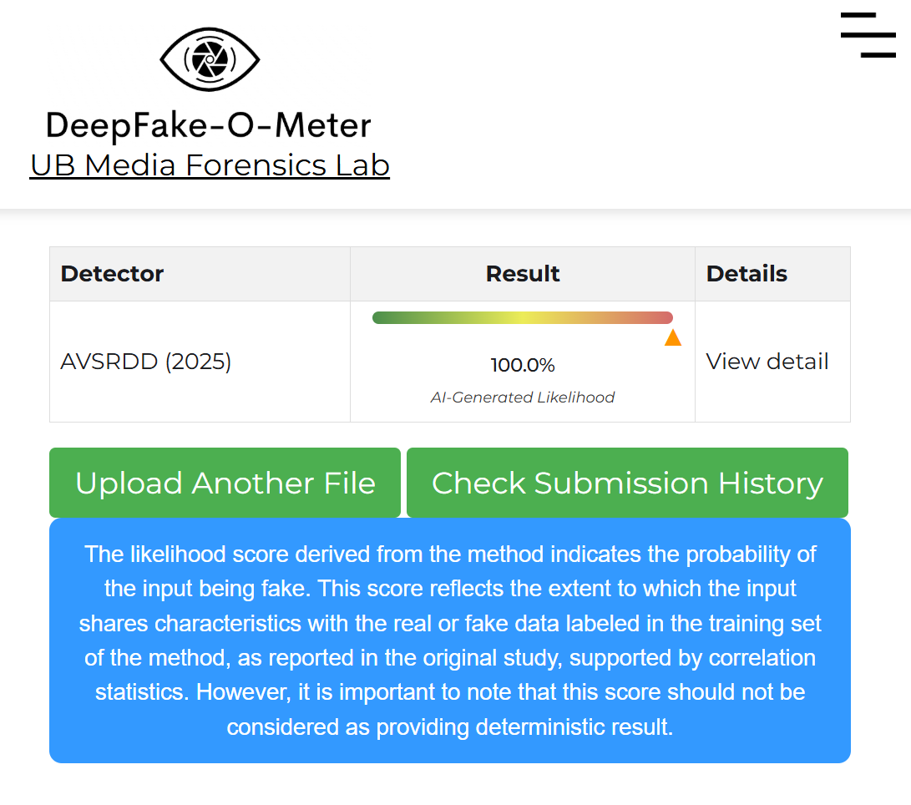Click the DeepFake-O-Meter site title
This screenshot has height=805, width=911.
click(x=209, y=125)
